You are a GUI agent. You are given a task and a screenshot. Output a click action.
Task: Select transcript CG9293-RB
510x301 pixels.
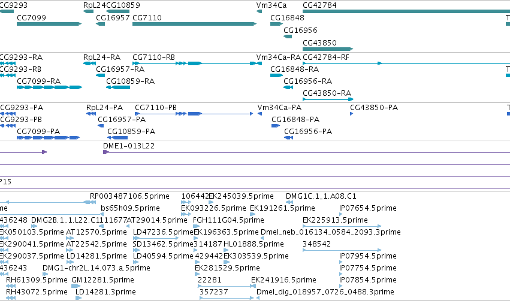[20, 69]
